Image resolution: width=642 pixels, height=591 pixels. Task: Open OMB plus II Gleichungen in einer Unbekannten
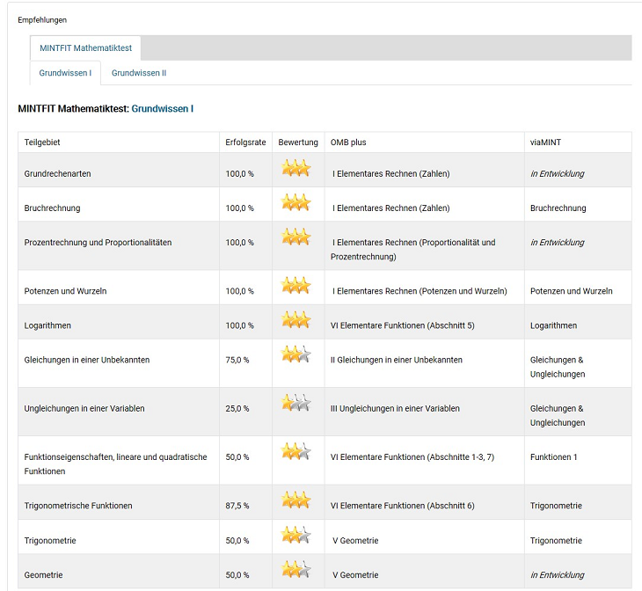[396, 360]
